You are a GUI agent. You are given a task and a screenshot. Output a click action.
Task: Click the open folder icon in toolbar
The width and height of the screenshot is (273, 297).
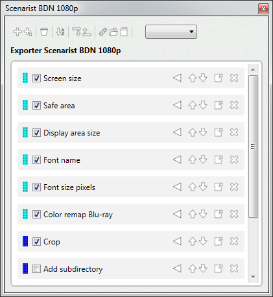pos(113,32)
